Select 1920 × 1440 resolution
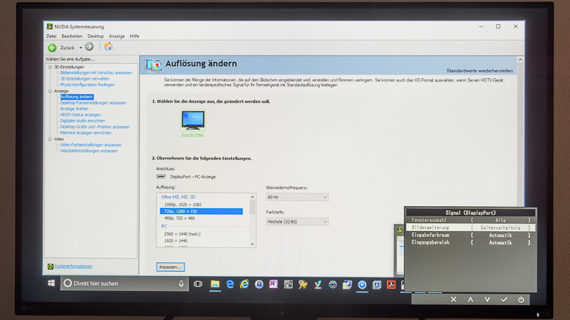 (x=175, y=241)
